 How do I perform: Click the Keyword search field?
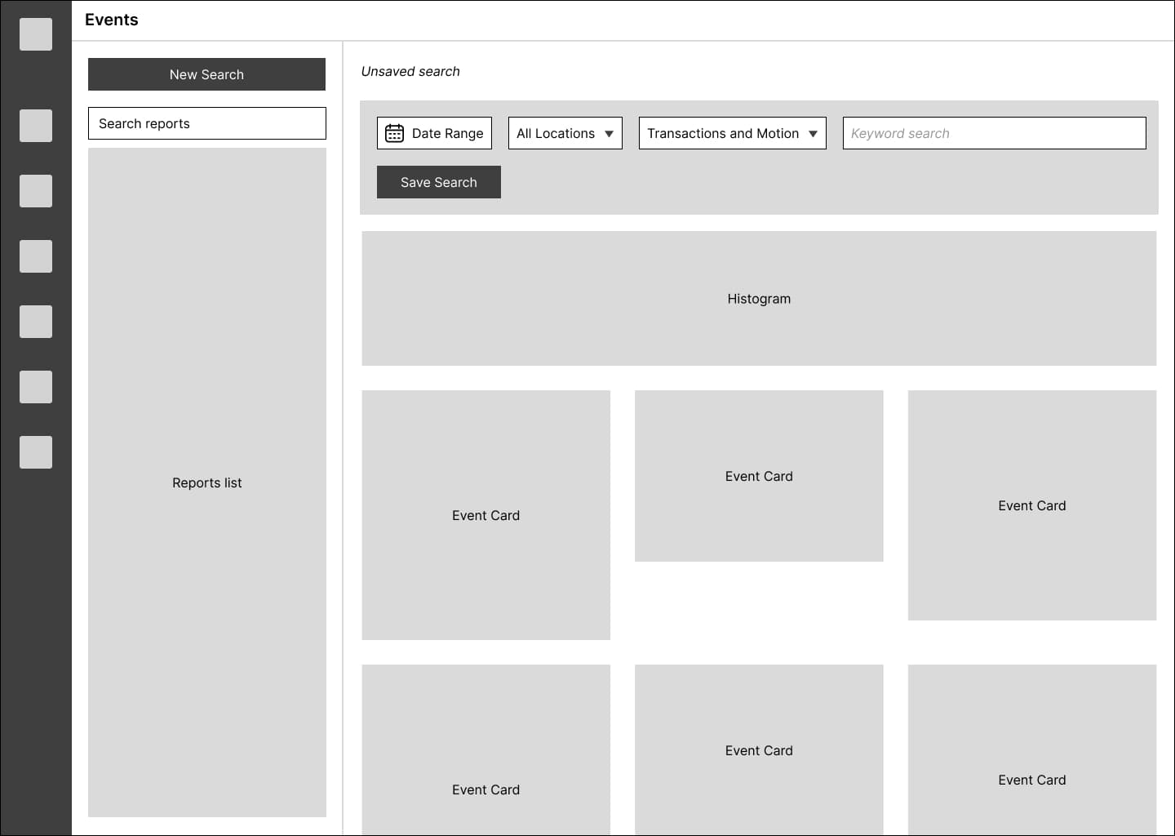tap(994, 132)
